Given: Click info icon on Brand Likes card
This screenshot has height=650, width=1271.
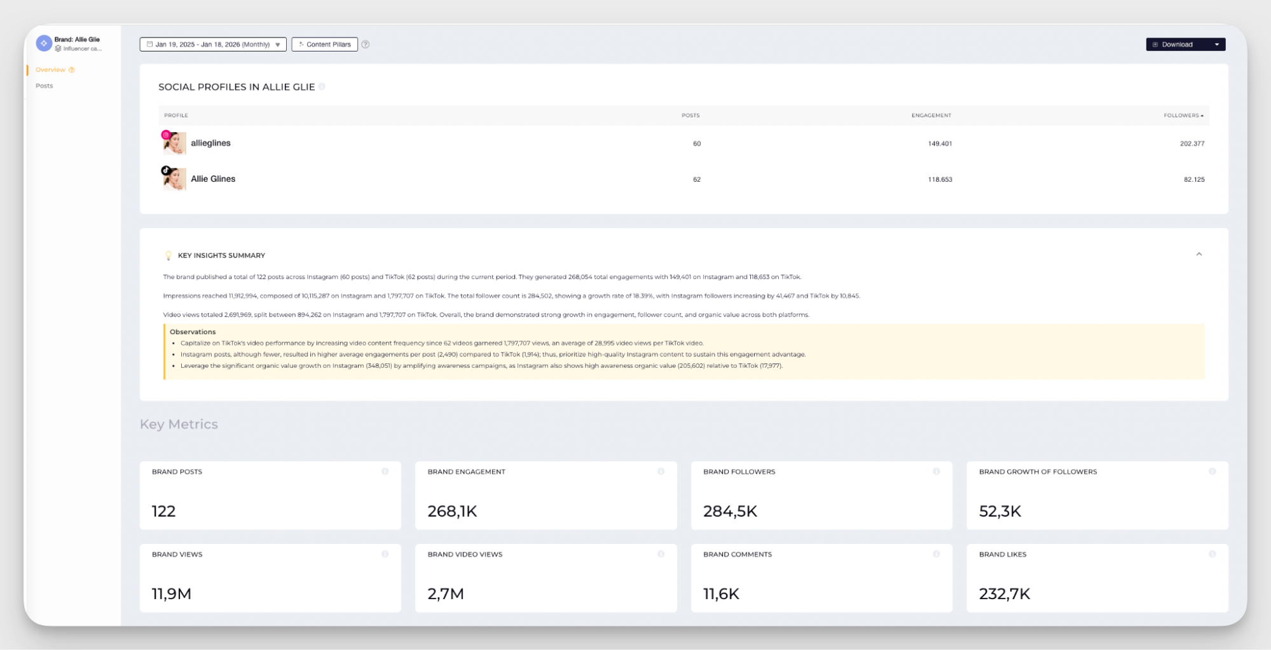Looking at the screenshot, I should point(1212,554).
